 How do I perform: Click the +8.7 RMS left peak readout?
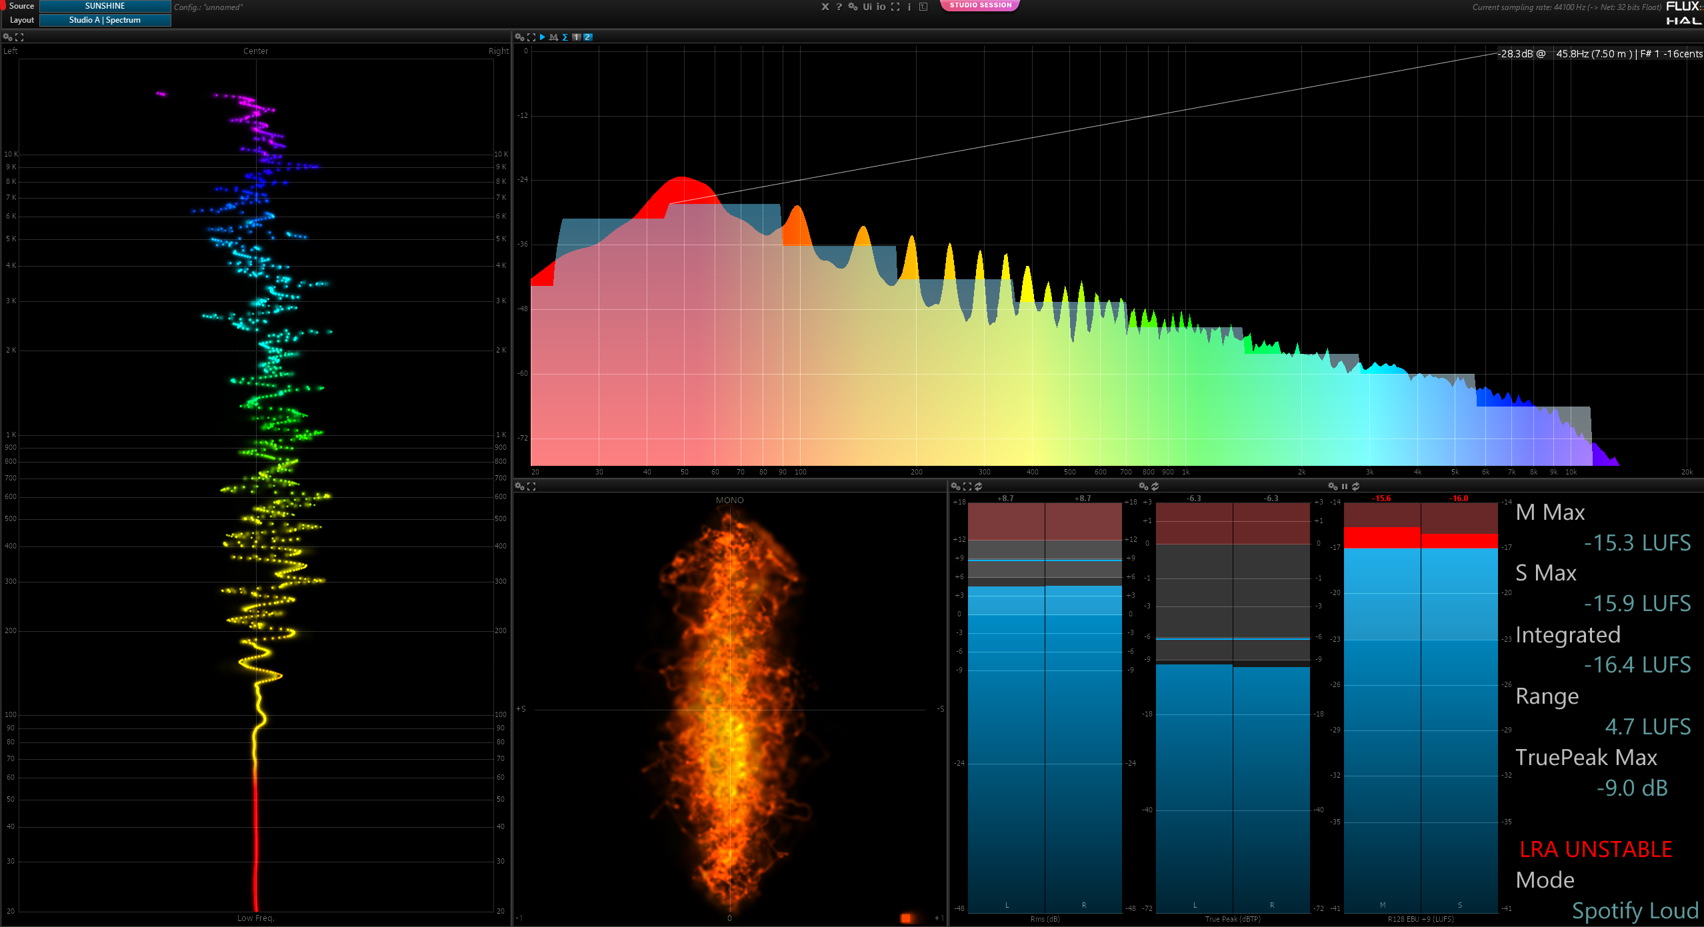[1005, 498]
